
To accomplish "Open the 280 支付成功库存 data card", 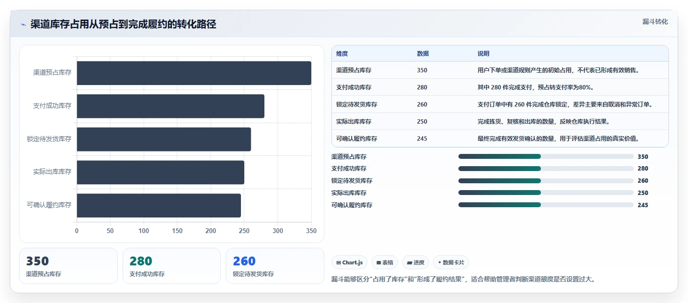I will 172,266.
